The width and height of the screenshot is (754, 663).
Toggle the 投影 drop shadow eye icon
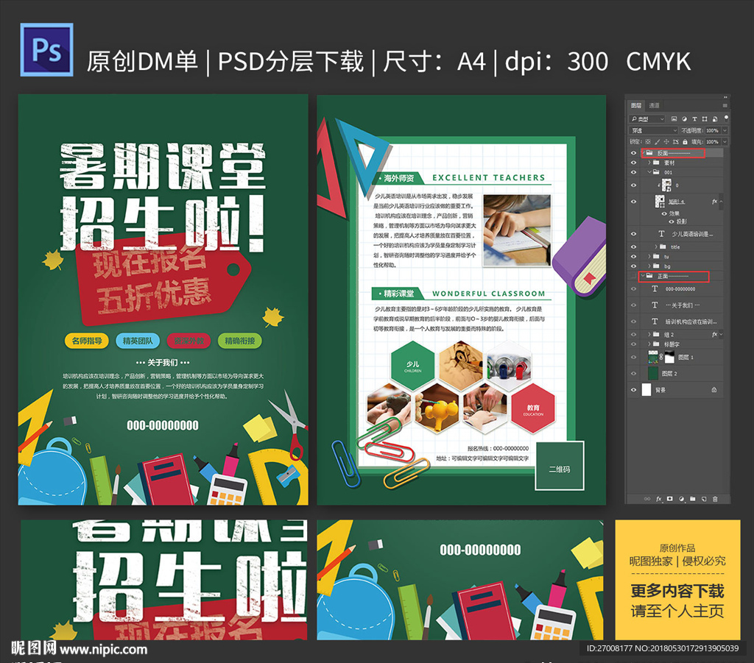click(672, 221)
